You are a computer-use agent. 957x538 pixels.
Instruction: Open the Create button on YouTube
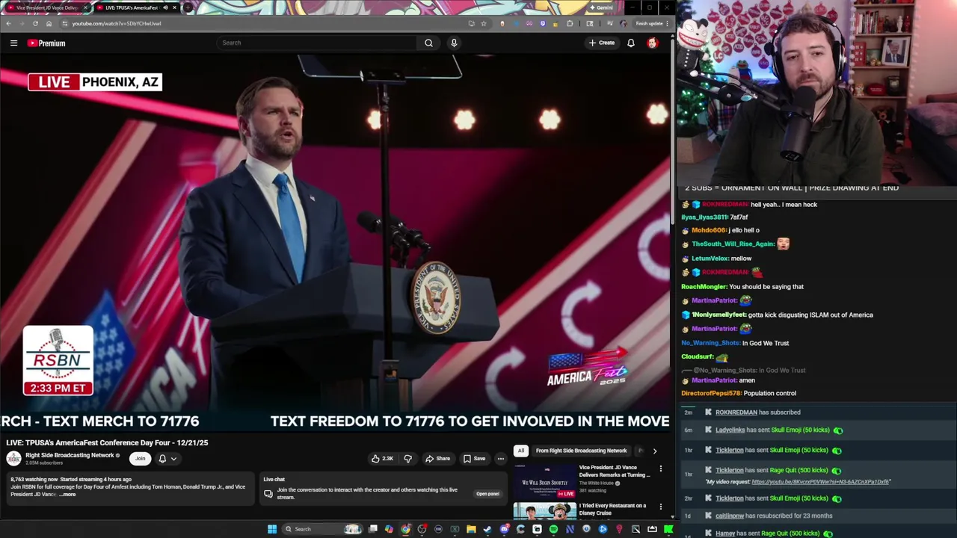601,43
